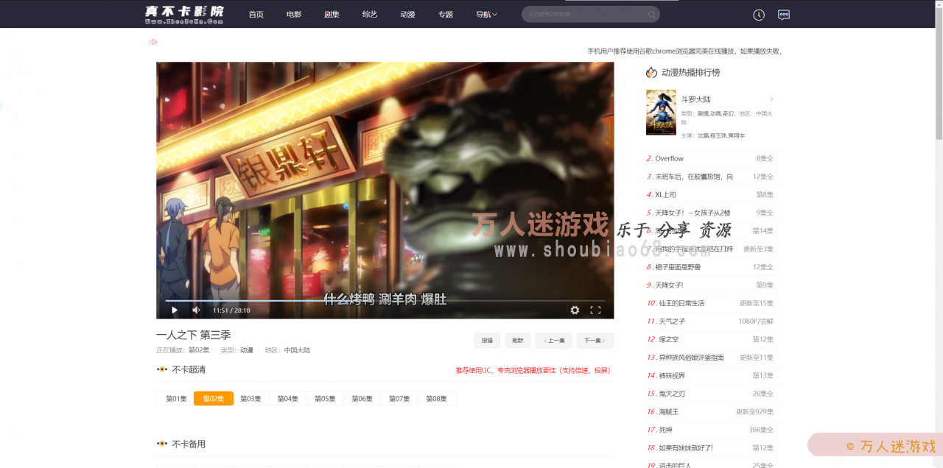Select episode 第01集
943x468 pixels.
point(176,399)
